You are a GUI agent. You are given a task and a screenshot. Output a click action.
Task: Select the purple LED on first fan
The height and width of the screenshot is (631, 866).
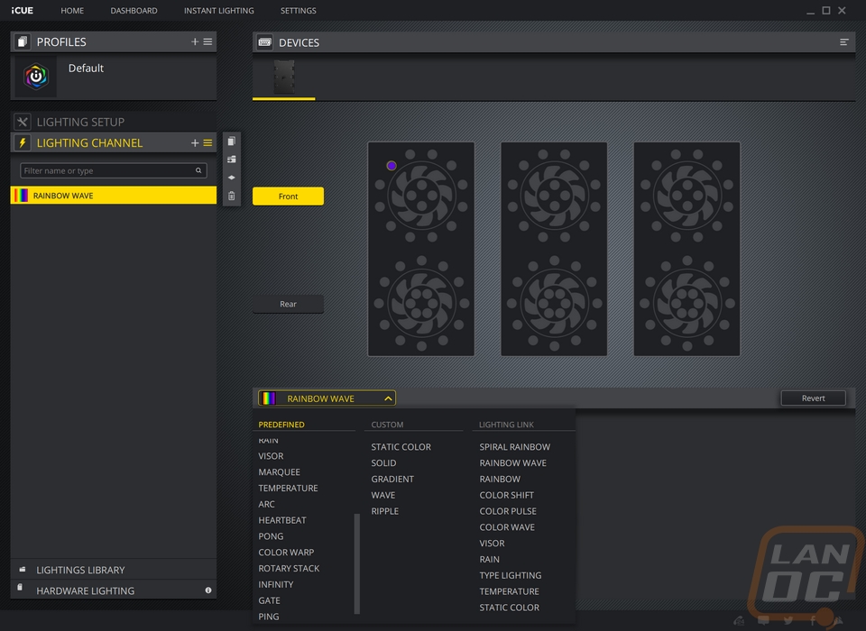point(392,166)
